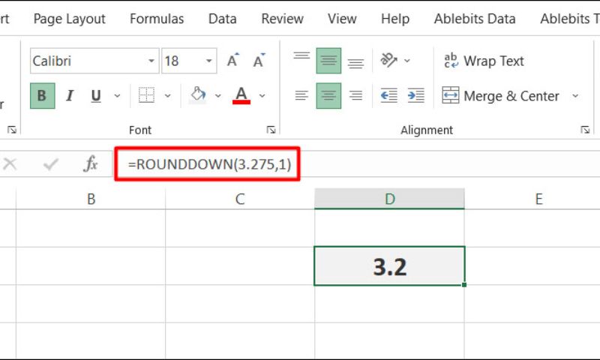The width and height of the screenshot is (600, 360).
Task: Open the View tab
Action: click(x=342, y=19)
